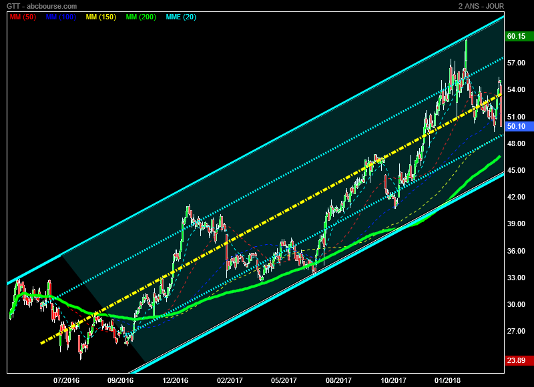Screen dimensions: 534x387
Task: Click the MME (20) legend label
Action: point(181,17)
